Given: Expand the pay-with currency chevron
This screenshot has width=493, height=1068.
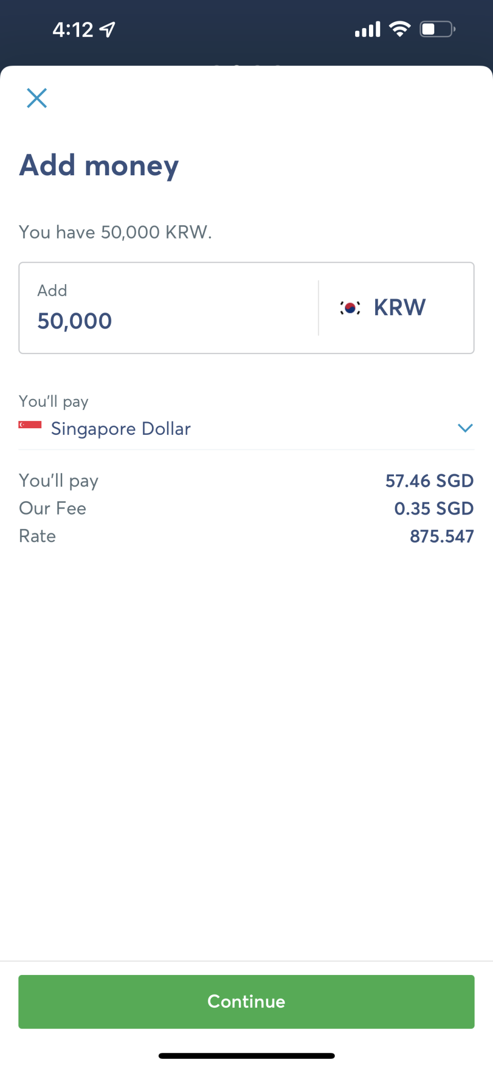Looking at the screenshot, I should point(465,428).
